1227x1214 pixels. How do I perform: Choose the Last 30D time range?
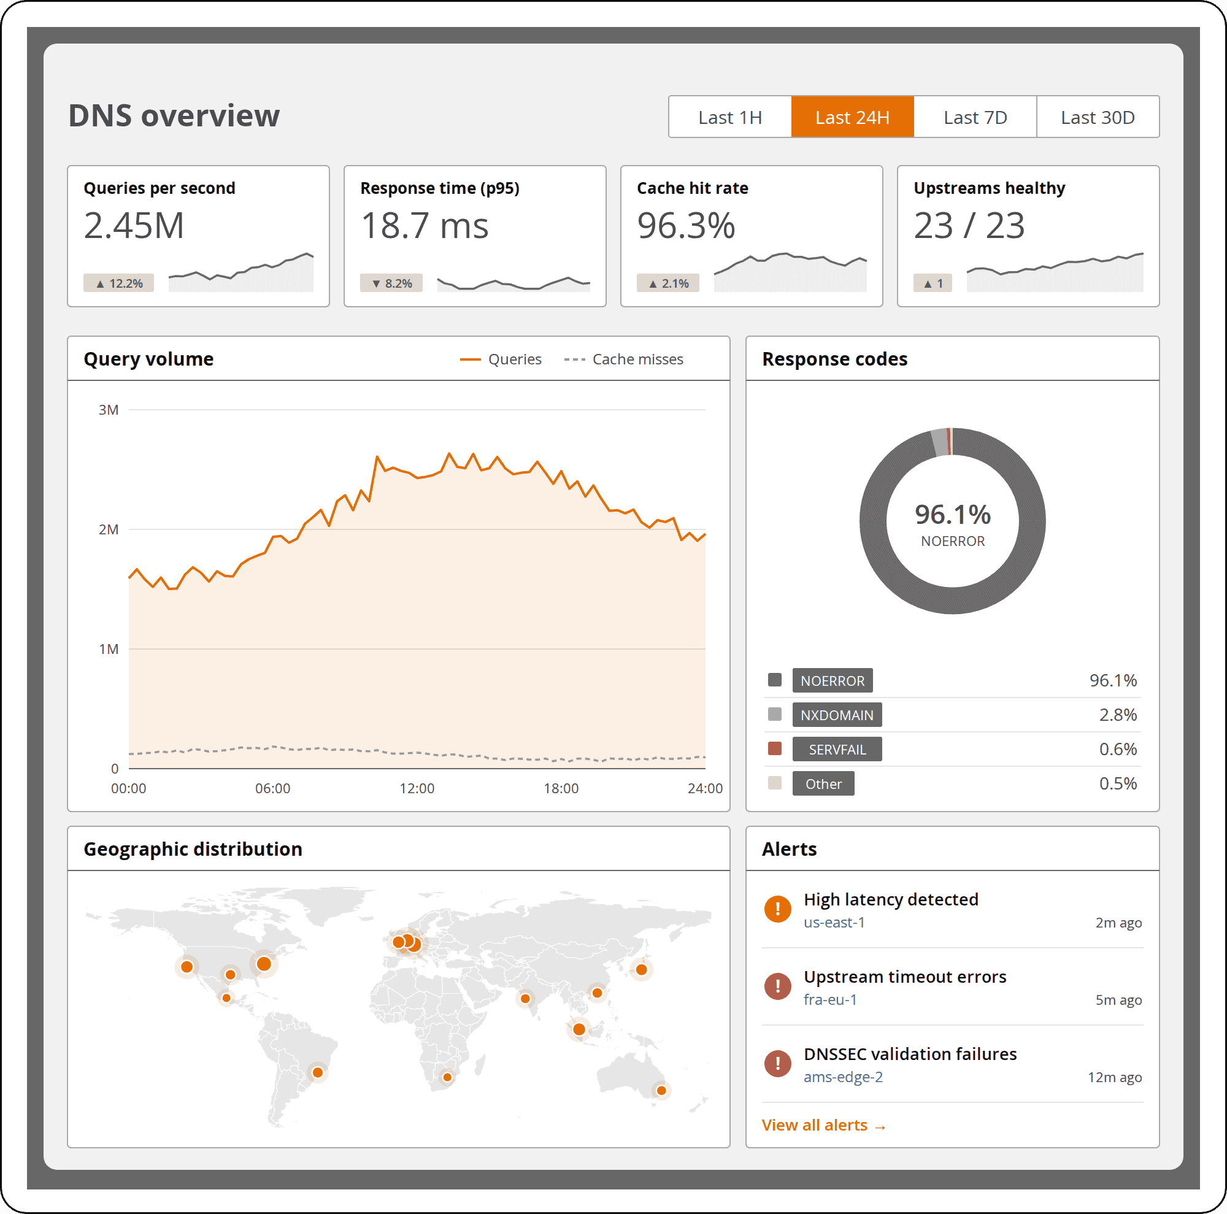pos(1098,117)
